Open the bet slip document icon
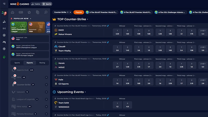The width and height of the screenshot is (208, 117). [x=37, y=12]
